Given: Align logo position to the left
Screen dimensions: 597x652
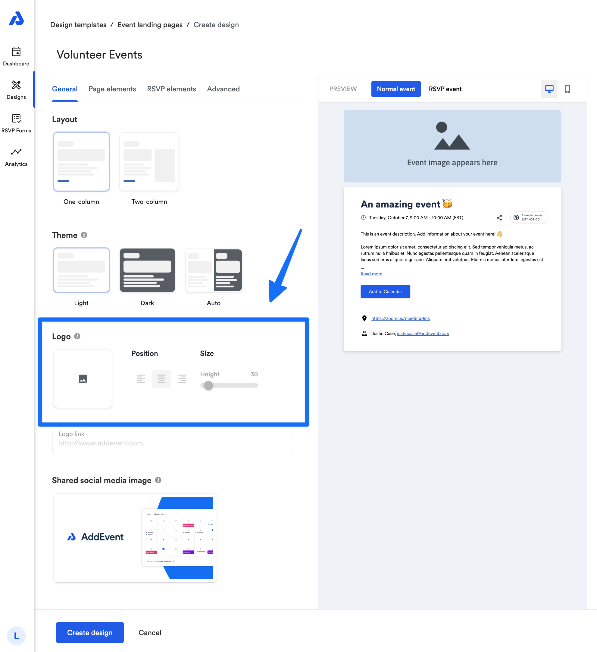Looking at the screenshot, I should point(141,378).
